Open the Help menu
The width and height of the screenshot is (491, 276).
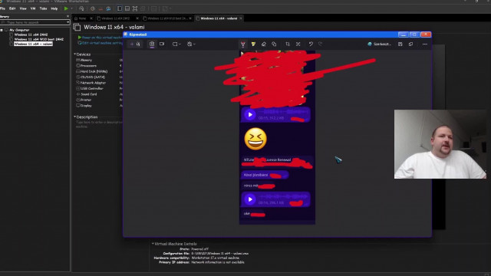tap(54, 8)
